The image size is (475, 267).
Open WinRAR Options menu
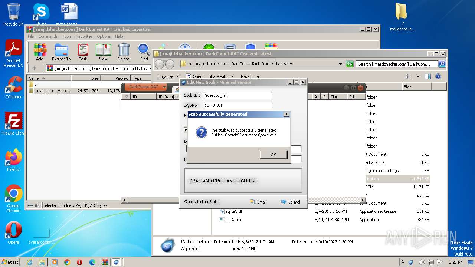coord(104,36)
